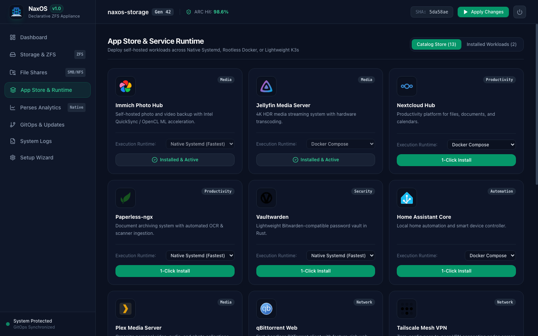The image size is (538, 336).
Task: Click the Media tag on Jellyfin card
Action: 367,80
